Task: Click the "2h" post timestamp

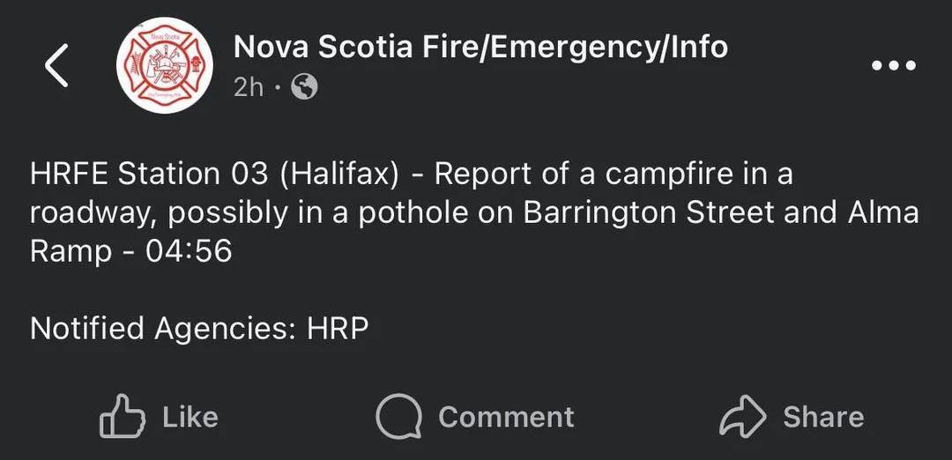Action: 249,87
